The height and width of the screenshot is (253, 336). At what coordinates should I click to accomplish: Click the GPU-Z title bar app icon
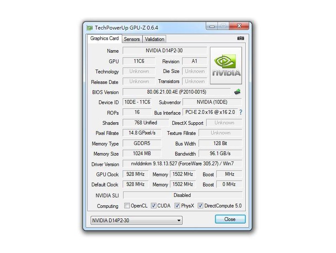[89, 28]
